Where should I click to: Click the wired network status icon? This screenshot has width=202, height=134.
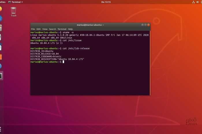[193, 2]
